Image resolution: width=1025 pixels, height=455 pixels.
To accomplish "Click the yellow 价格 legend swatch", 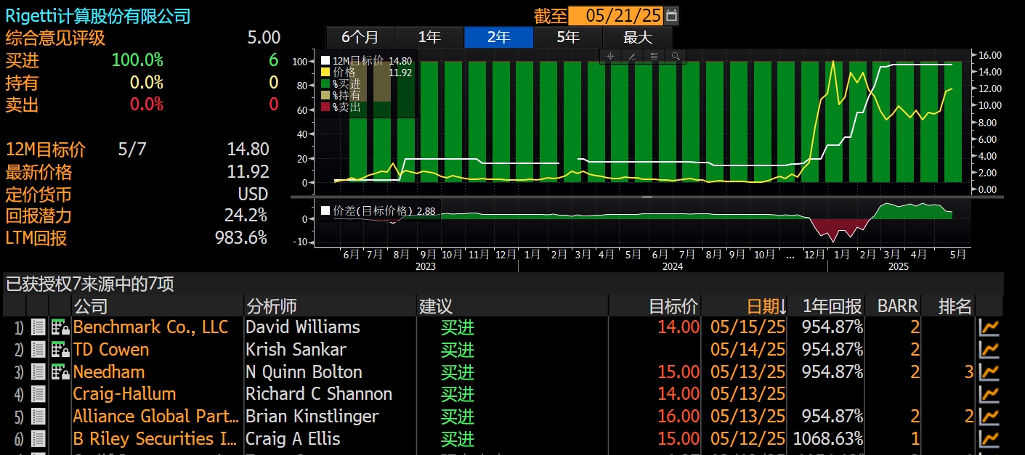I will click(x=325, y=73).
